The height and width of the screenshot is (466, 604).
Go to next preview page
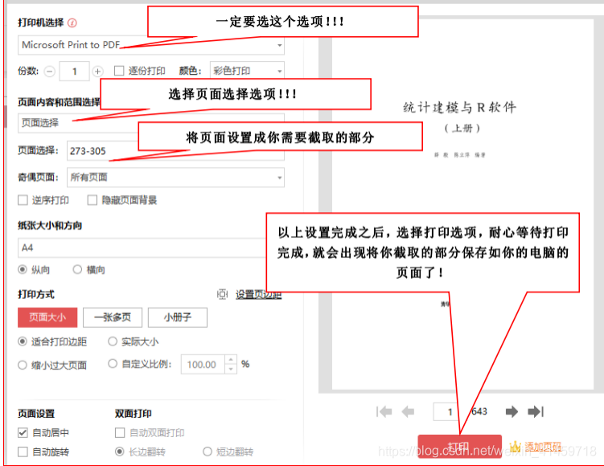[512, 411]
